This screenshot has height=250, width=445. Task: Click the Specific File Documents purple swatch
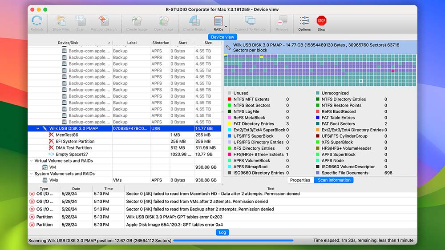(318, 173)
